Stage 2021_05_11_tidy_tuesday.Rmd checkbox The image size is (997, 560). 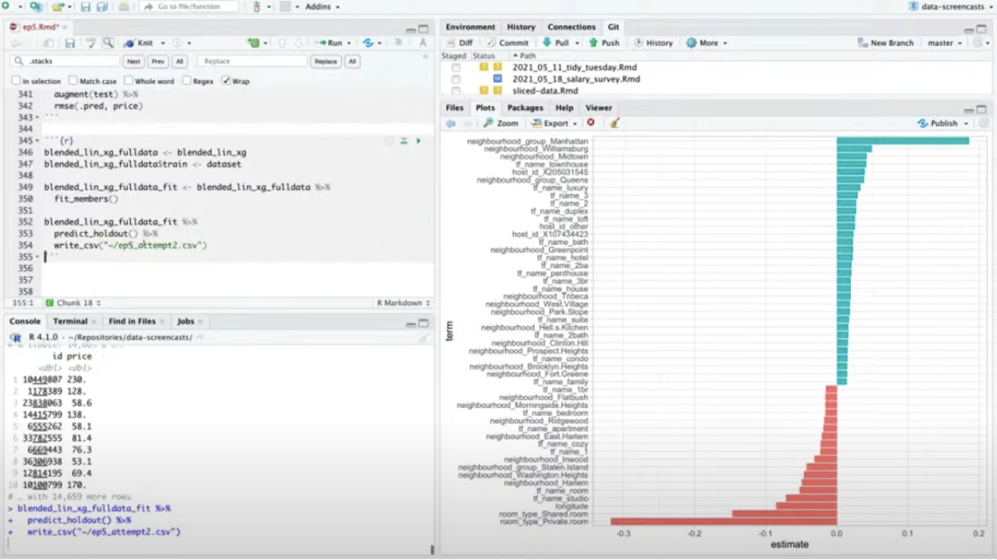point(456,67)
